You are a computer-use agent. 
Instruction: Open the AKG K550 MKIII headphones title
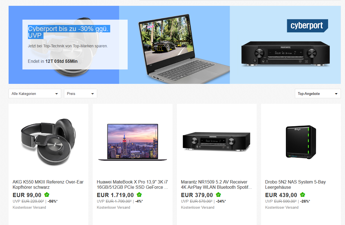[48, 185]
